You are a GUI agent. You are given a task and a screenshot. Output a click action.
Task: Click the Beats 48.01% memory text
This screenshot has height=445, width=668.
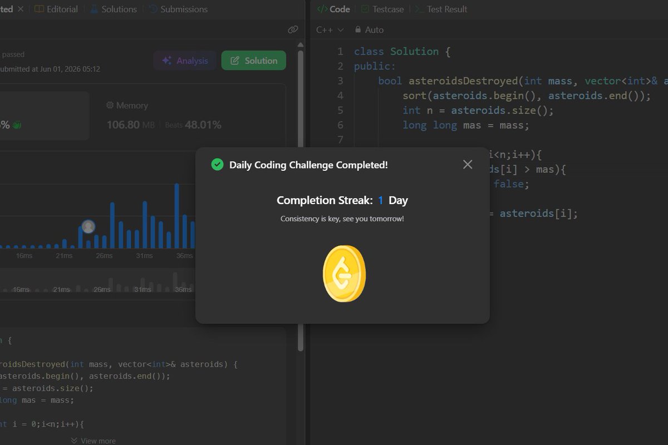pyautogui.click(x=193, y=125)
